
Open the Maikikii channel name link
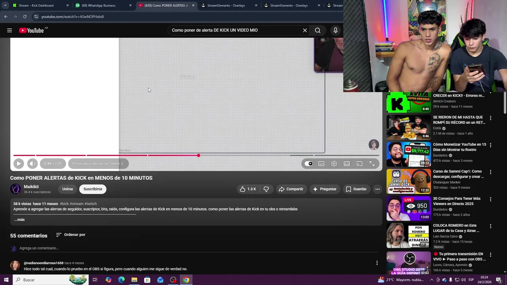pyautogui.click(x=31, y=187)
